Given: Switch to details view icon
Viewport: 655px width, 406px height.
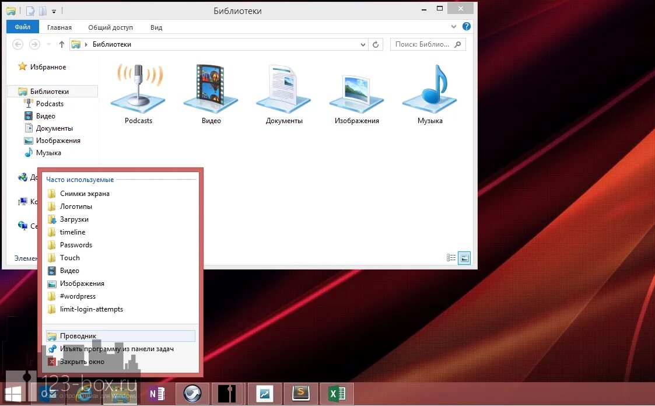Looking at the screenshot, I should 451,257.
